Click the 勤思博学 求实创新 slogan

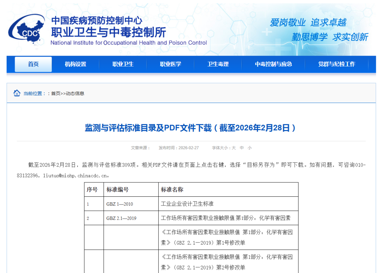[x=330, y=37]
